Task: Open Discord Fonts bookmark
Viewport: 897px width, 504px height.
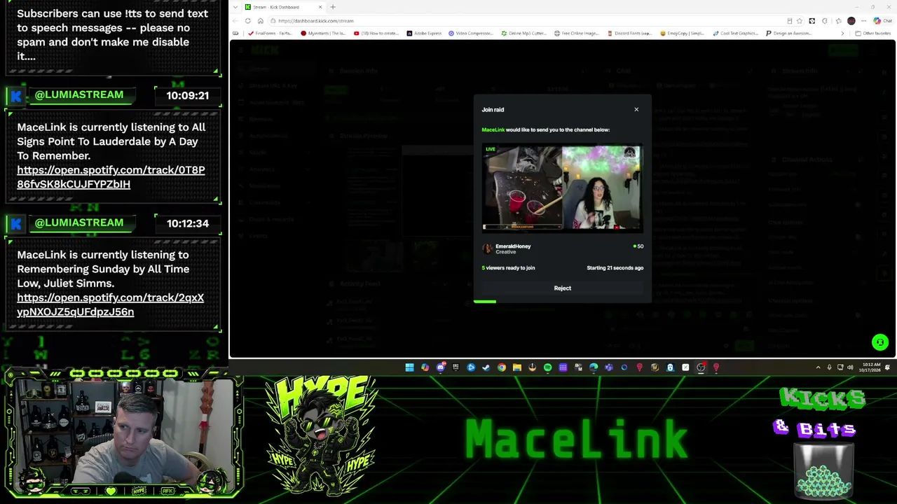Action: (629, 33)
